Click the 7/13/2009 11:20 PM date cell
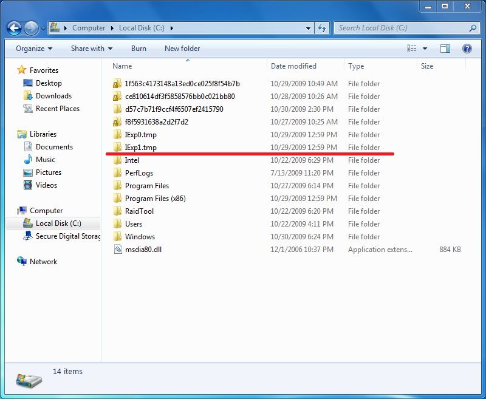486x399 pixels. click(x=302, y=173)
